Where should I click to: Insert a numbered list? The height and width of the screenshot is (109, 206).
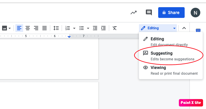pyautogui.click(x=68, y=28)
